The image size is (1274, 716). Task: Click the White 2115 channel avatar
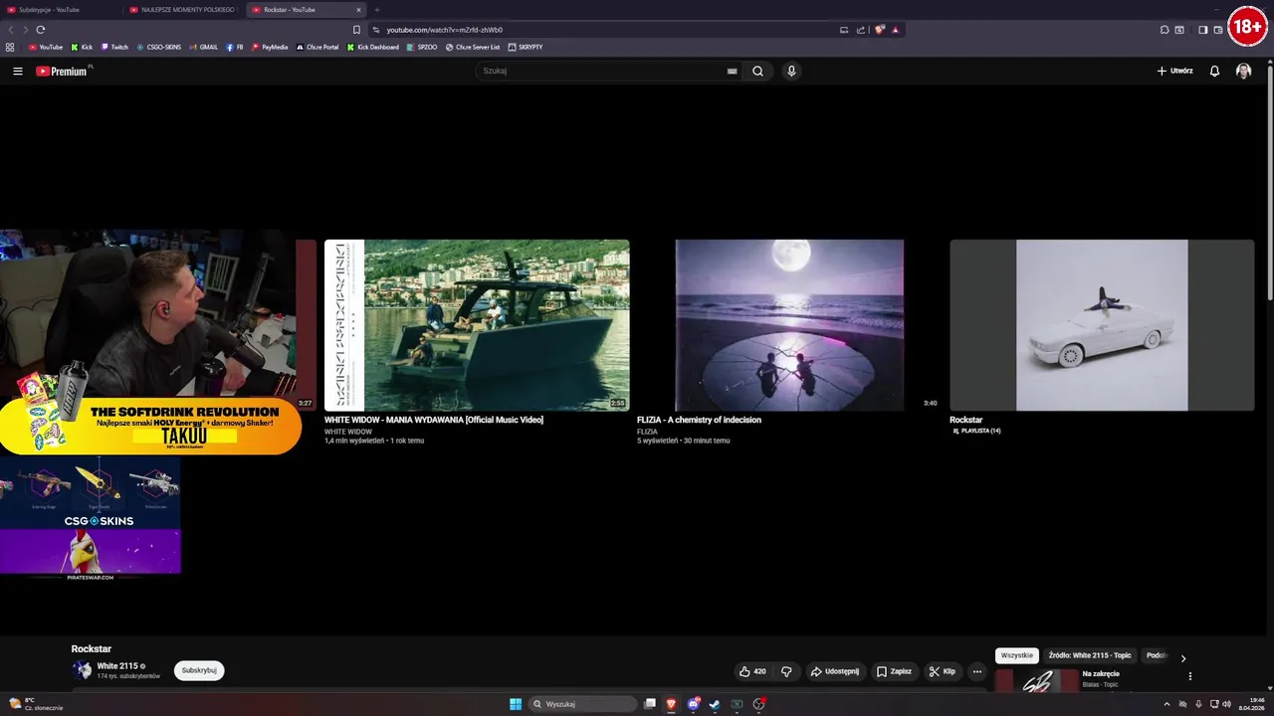82,670
